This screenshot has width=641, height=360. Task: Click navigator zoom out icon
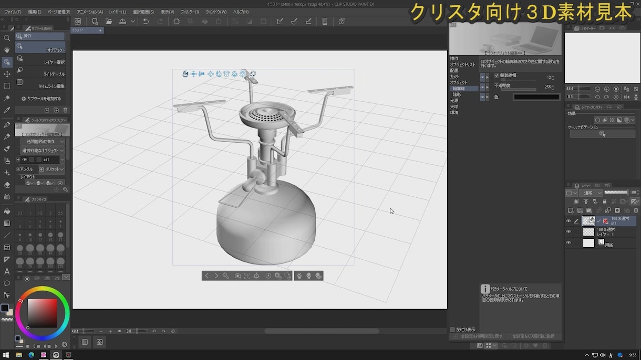pos(597,89)
